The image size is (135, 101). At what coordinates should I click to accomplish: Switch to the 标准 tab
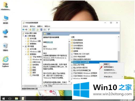(50, 86)
